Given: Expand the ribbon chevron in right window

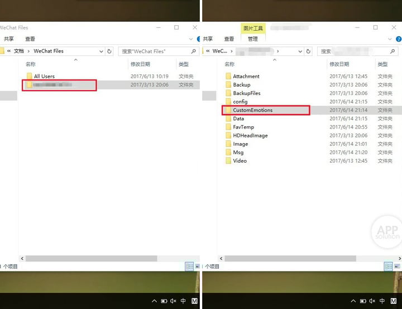Looking at the screenshot, I should pyautogui.click(x=390, y=39).
